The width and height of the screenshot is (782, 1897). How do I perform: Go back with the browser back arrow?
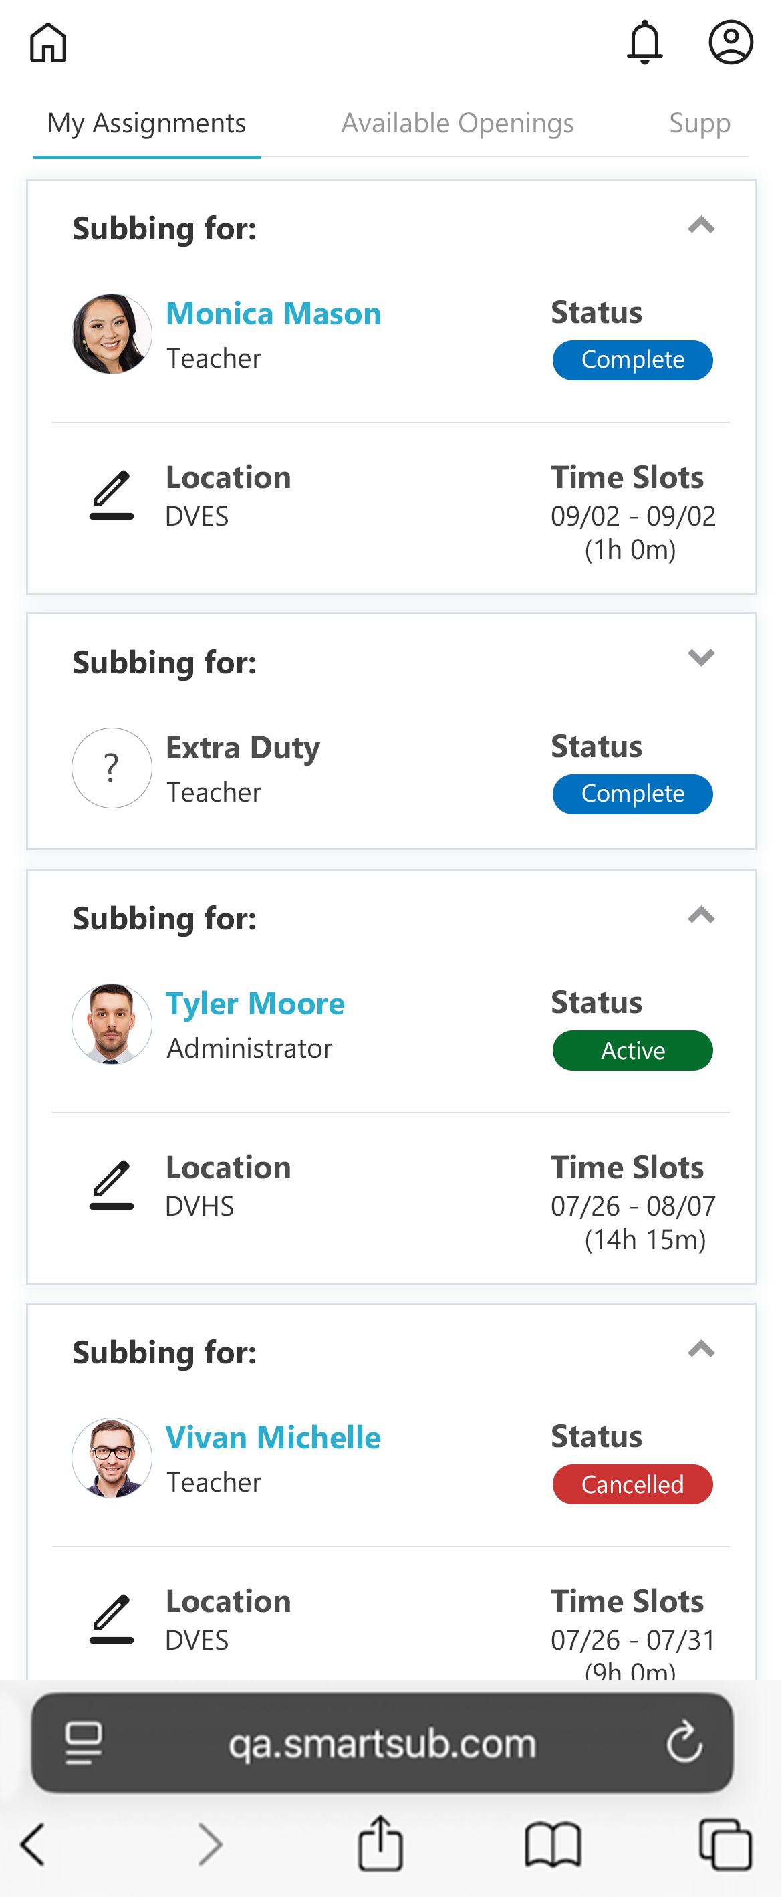[x=34, y=1844]
